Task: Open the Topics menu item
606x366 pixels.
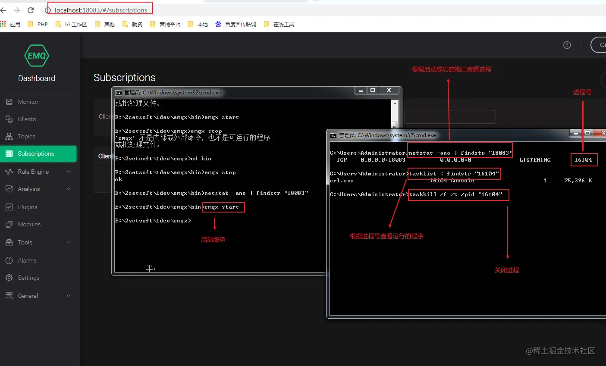Action: coord(38,136)
